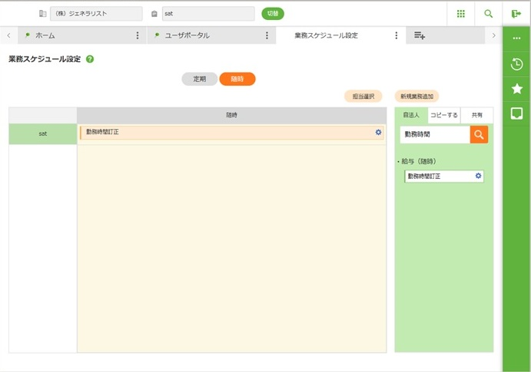Click the magnifier icon in the header

(488, 14)
